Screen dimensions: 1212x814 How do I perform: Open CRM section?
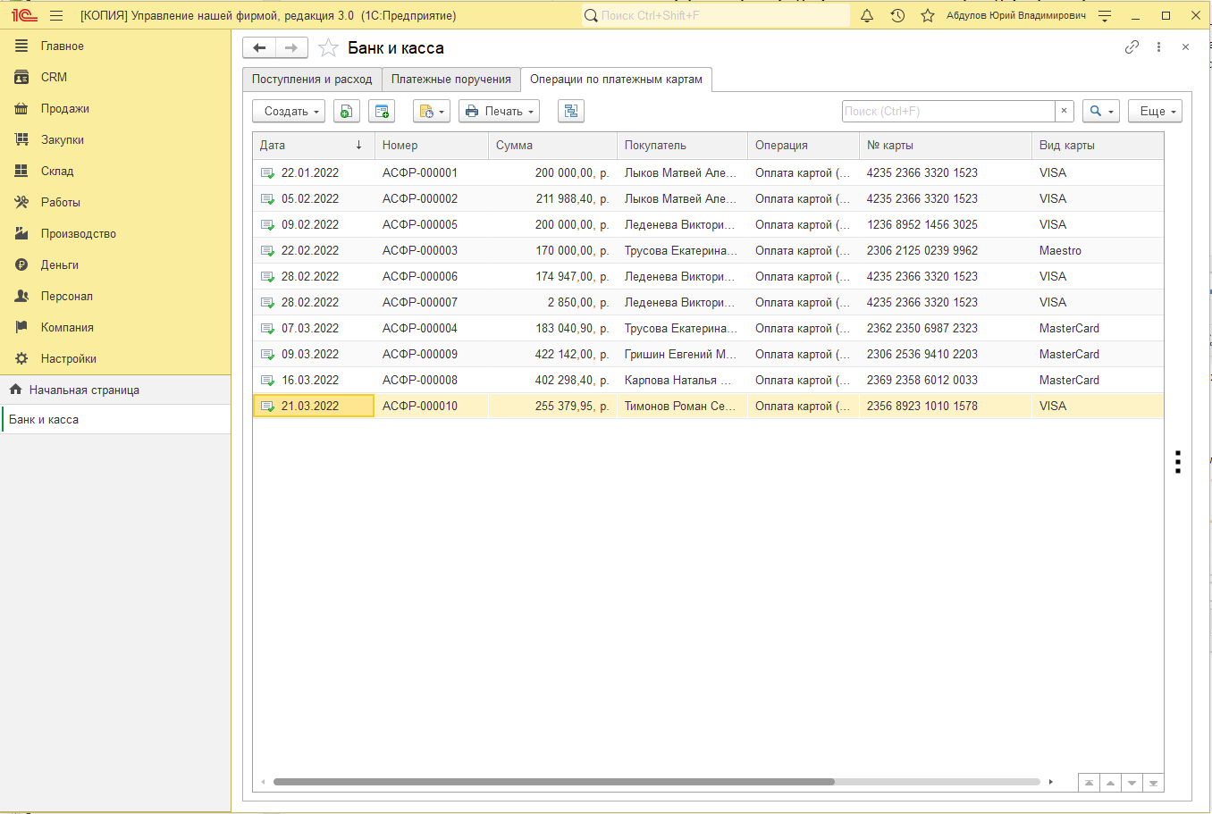(115, 77)
